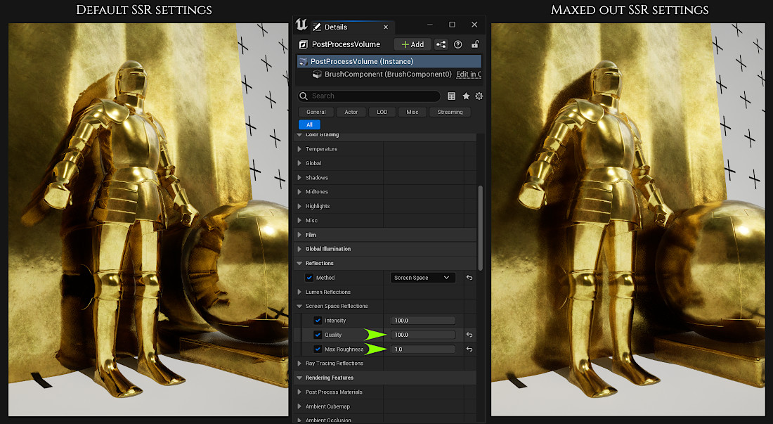Click the Unreal Engine logo icon
This screenshot has width=773, height=424.
pos(301,26)
